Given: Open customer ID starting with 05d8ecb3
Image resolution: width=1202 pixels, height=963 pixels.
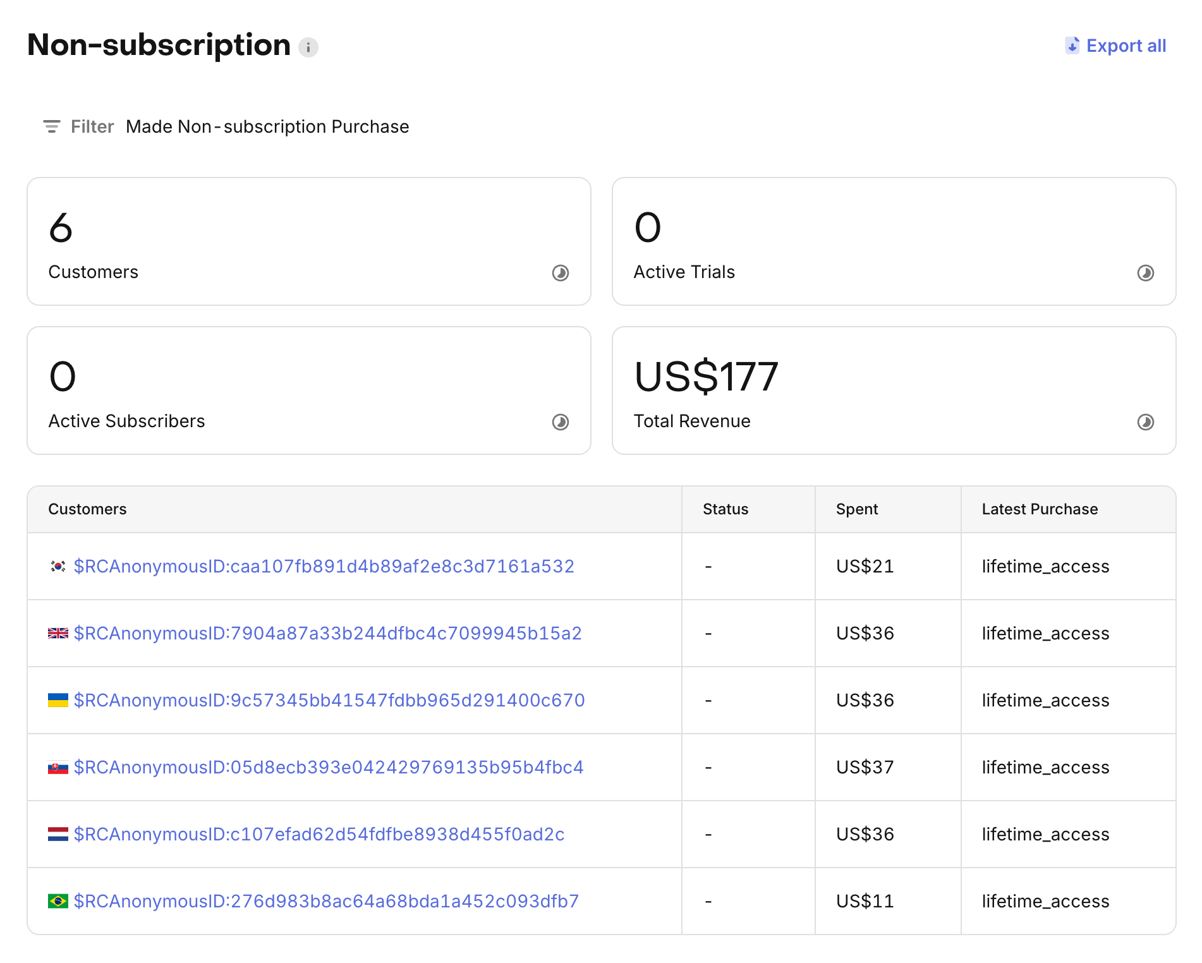Looking at the screenshot, I should [x=328, y=767].
